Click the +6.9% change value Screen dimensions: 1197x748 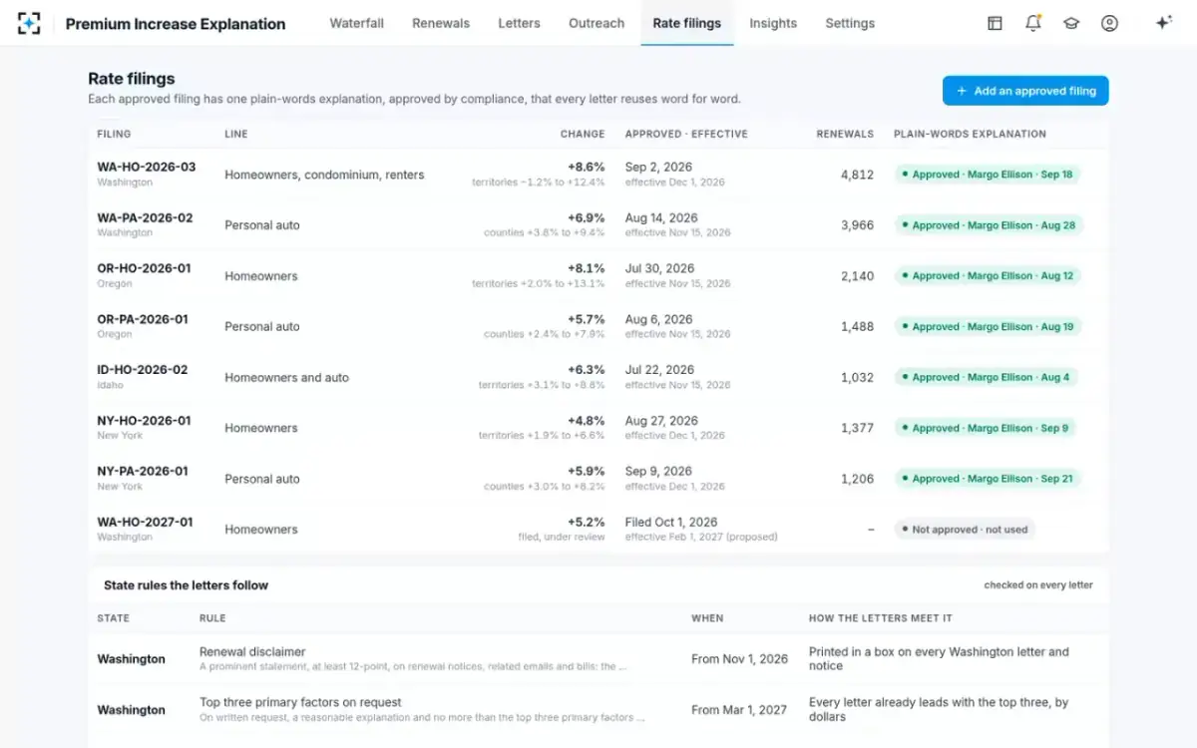coord(587,217)
